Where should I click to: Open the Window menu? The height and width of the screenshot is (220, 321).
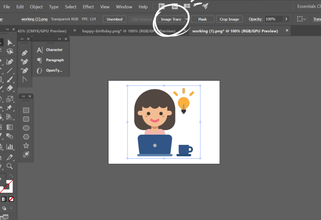[124, 7]
